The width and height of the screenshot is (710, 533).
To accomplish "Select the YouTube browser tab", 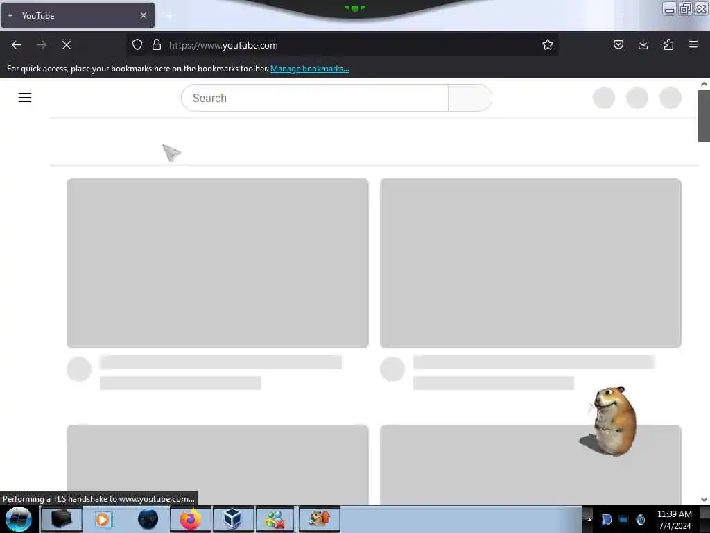I will click(x=78, y=15).
